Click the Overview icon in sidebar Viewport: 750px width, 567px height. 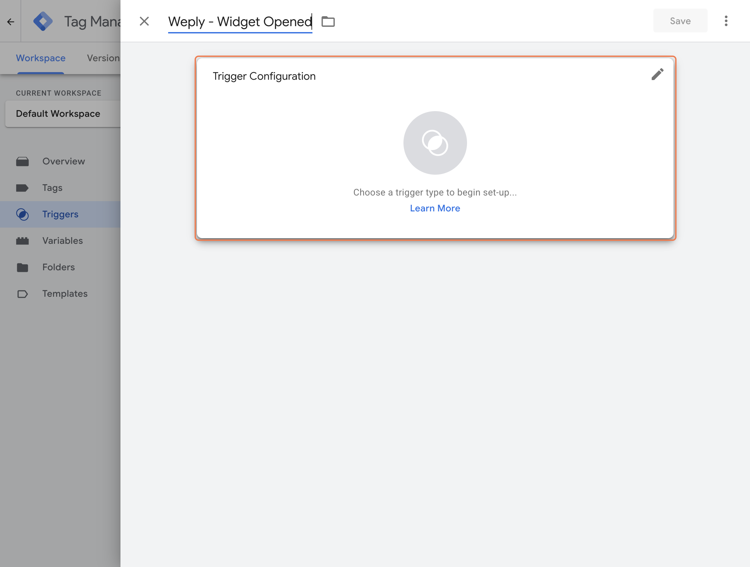pos(23,161)
